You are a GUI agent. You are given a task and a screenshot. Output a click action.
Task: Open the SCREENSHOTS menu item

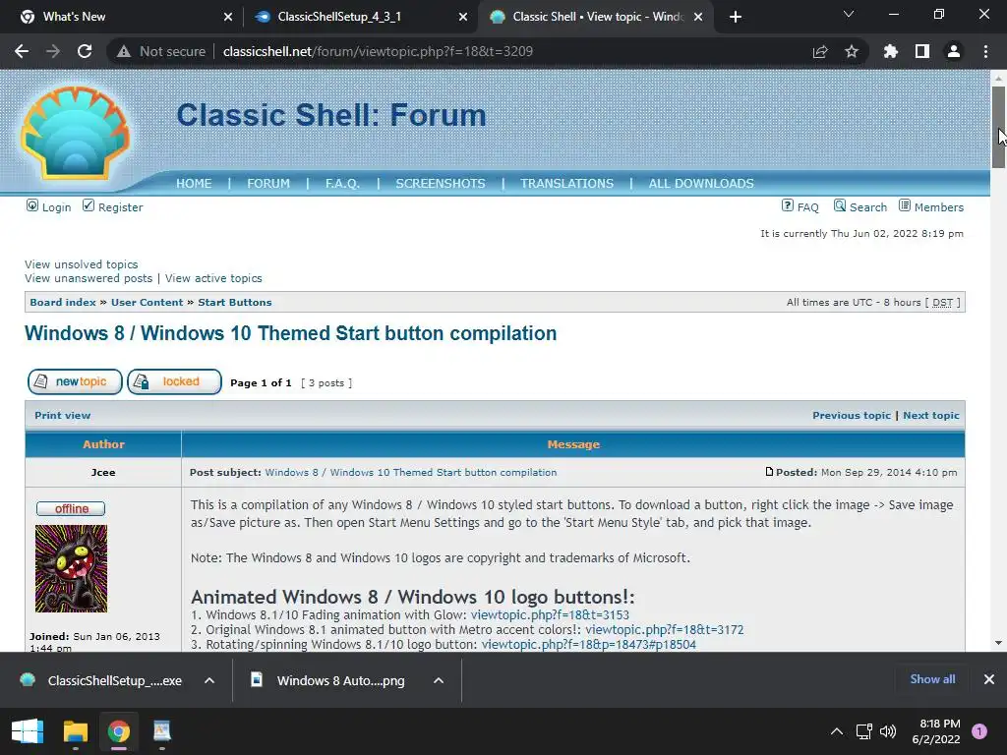tap(441, 184)
